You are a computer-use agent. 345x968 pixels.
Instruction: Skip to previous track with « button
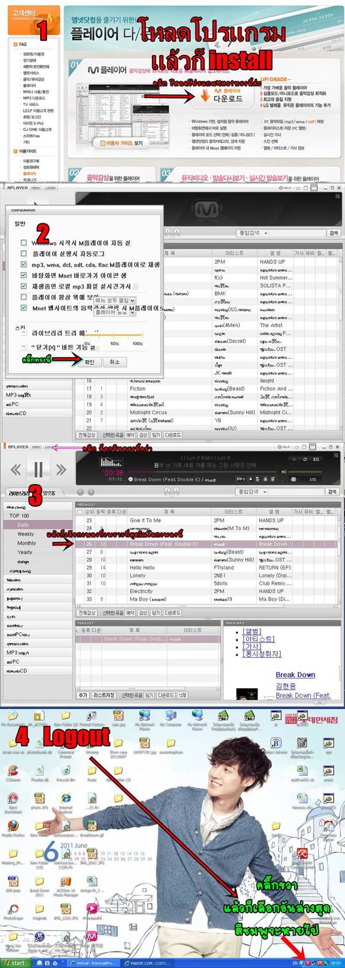coord(16,470)
